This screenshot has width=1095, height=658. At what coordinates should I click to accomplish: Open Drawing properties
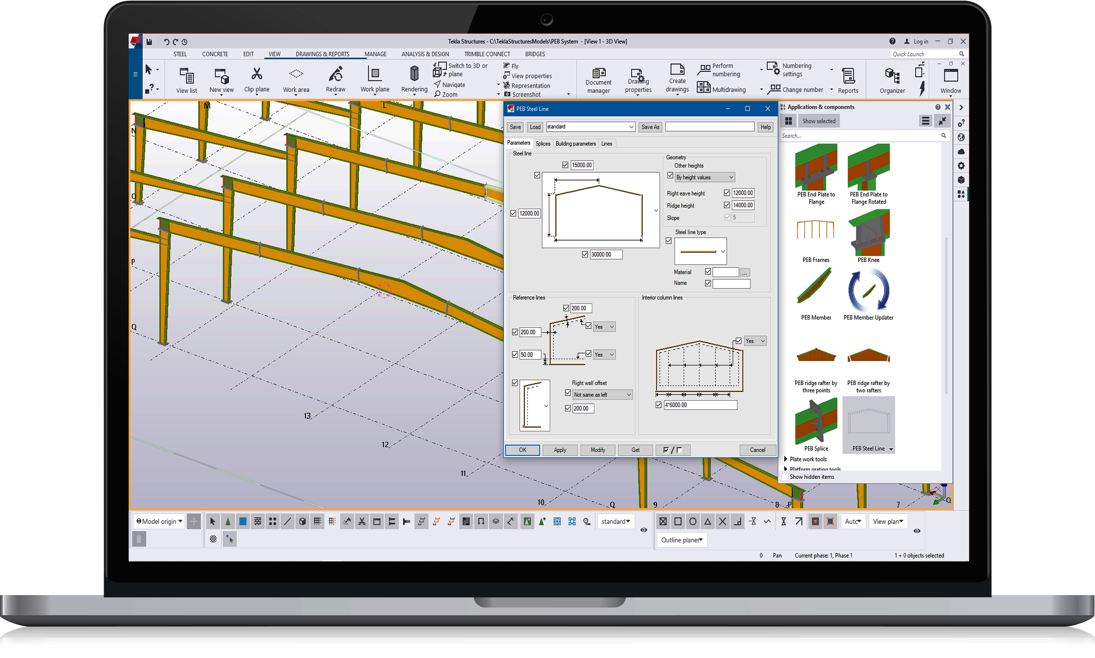[x=638, y=81]
